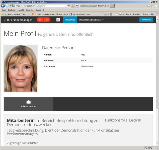The image size is (159, 150).
Task: Open the address bar autocomplete dropdown
Action: click(69, 6)
